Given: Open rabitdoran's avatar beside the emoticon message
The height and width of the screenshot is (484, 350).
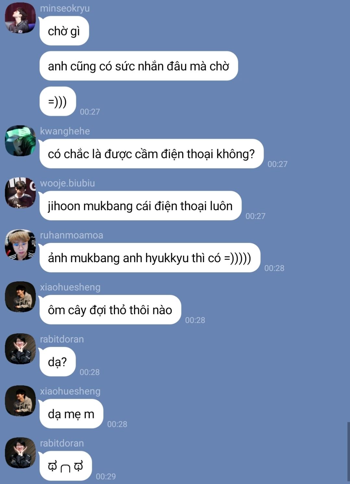Looking at the screenshot, I should [20, 453].
